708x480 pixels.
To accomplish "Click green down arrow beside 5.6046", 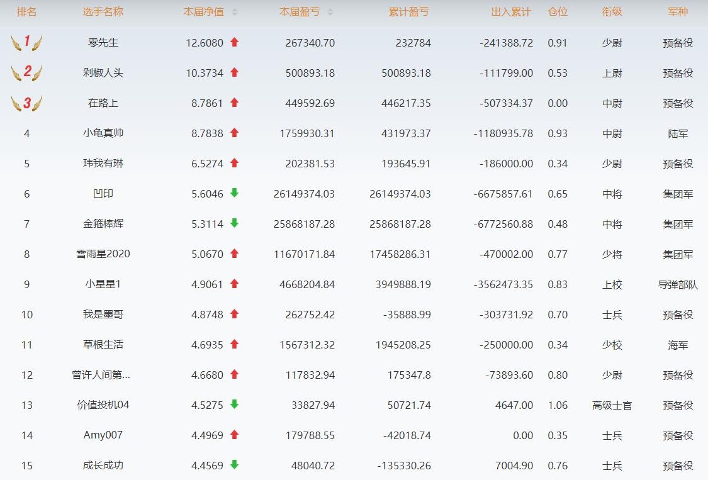I will pos(234,193).
